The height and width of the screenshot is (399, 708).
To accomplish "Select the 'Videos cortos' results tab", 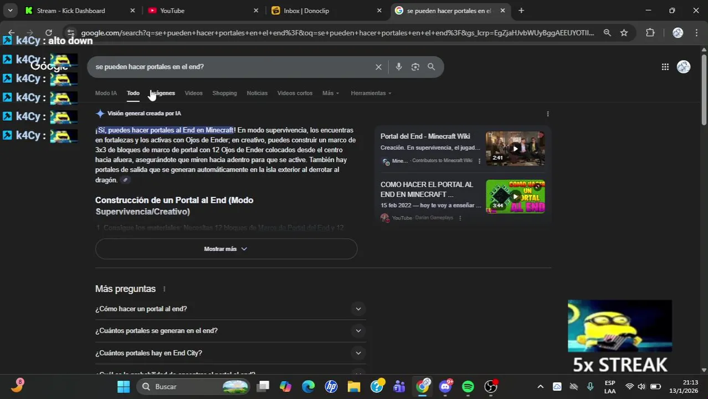I will [x=295, y=93].
